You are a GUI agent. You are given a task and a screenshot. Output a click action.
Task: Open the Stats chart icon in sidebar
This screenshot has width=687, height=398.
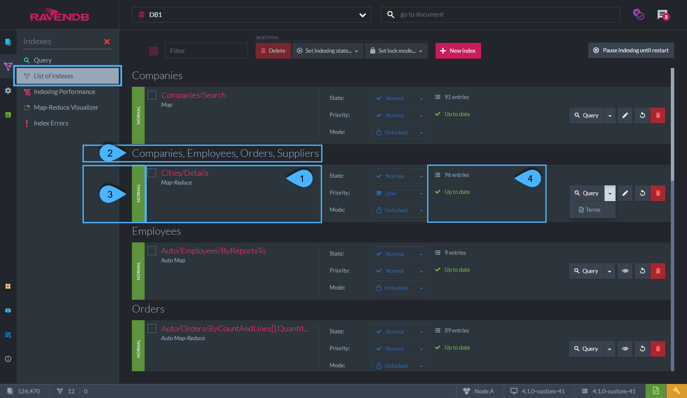click(8, 115)
